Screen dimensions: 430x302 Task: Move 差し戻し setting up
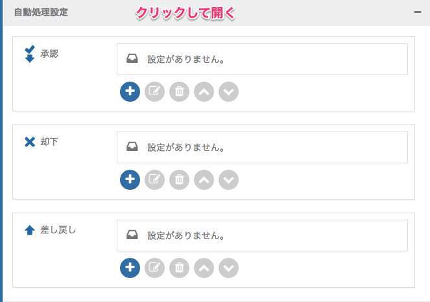click(x=204, y=268)
